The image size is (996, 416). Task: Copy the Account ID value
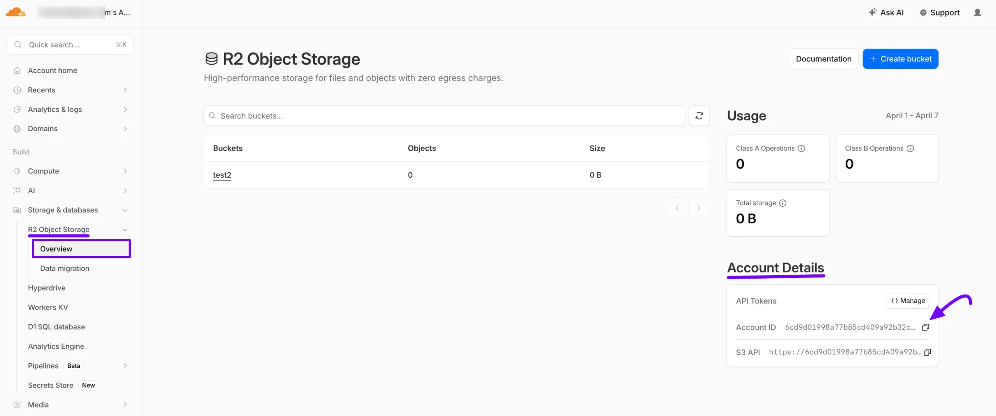[x=926, y=327]
